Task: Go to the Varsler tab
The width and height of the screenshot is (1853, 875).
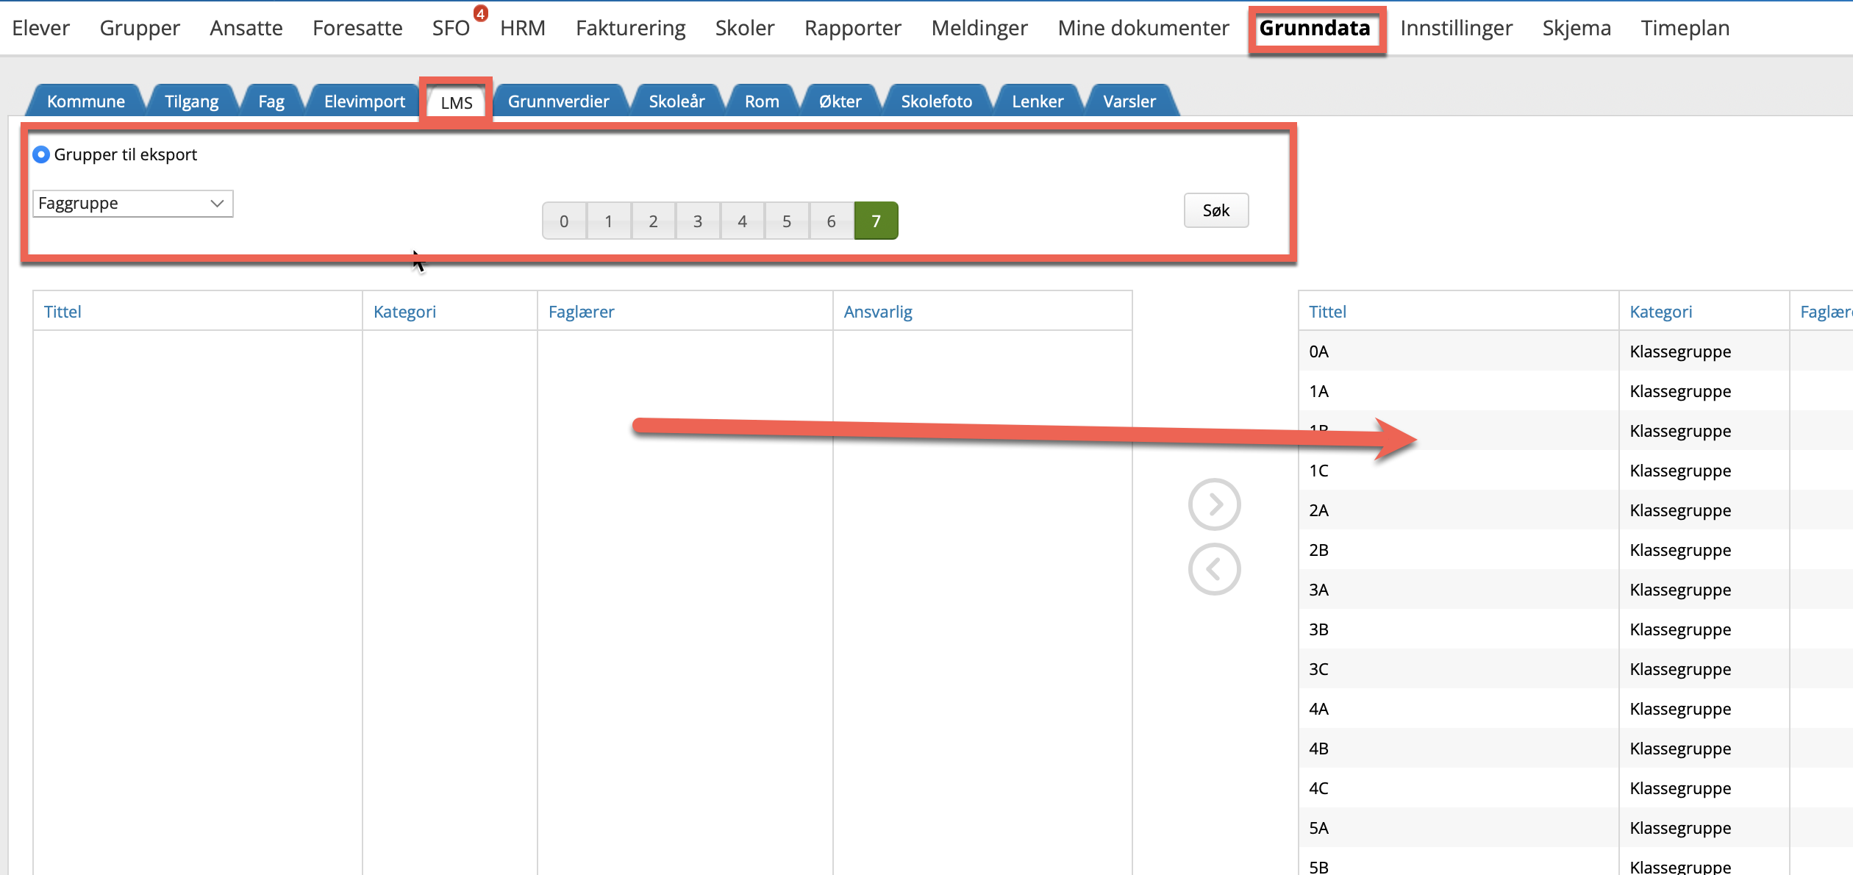Action: point(1129,101)
